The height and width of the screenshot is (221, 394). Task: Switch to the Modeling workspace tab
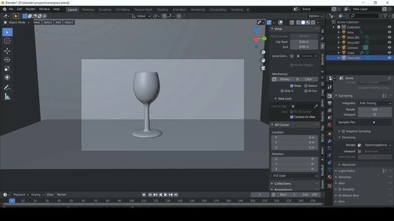tap(87, 10)
